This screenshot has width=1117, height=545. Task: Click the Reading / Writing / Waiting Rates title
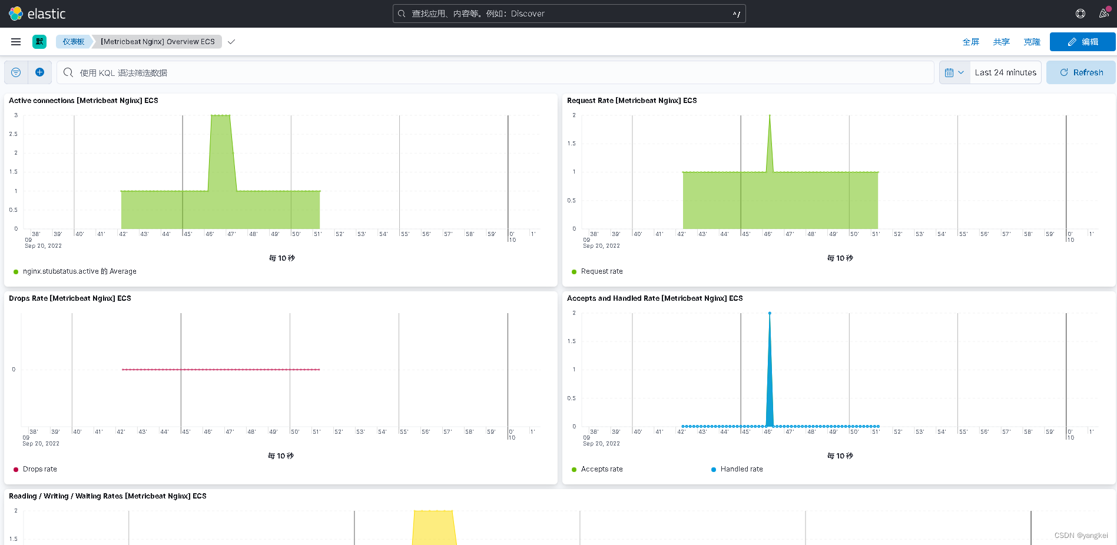point(108,496)
